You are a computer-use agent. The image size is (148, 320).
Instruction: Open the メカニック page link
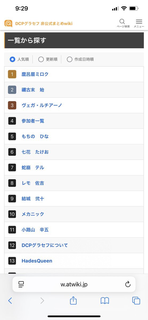33,214
